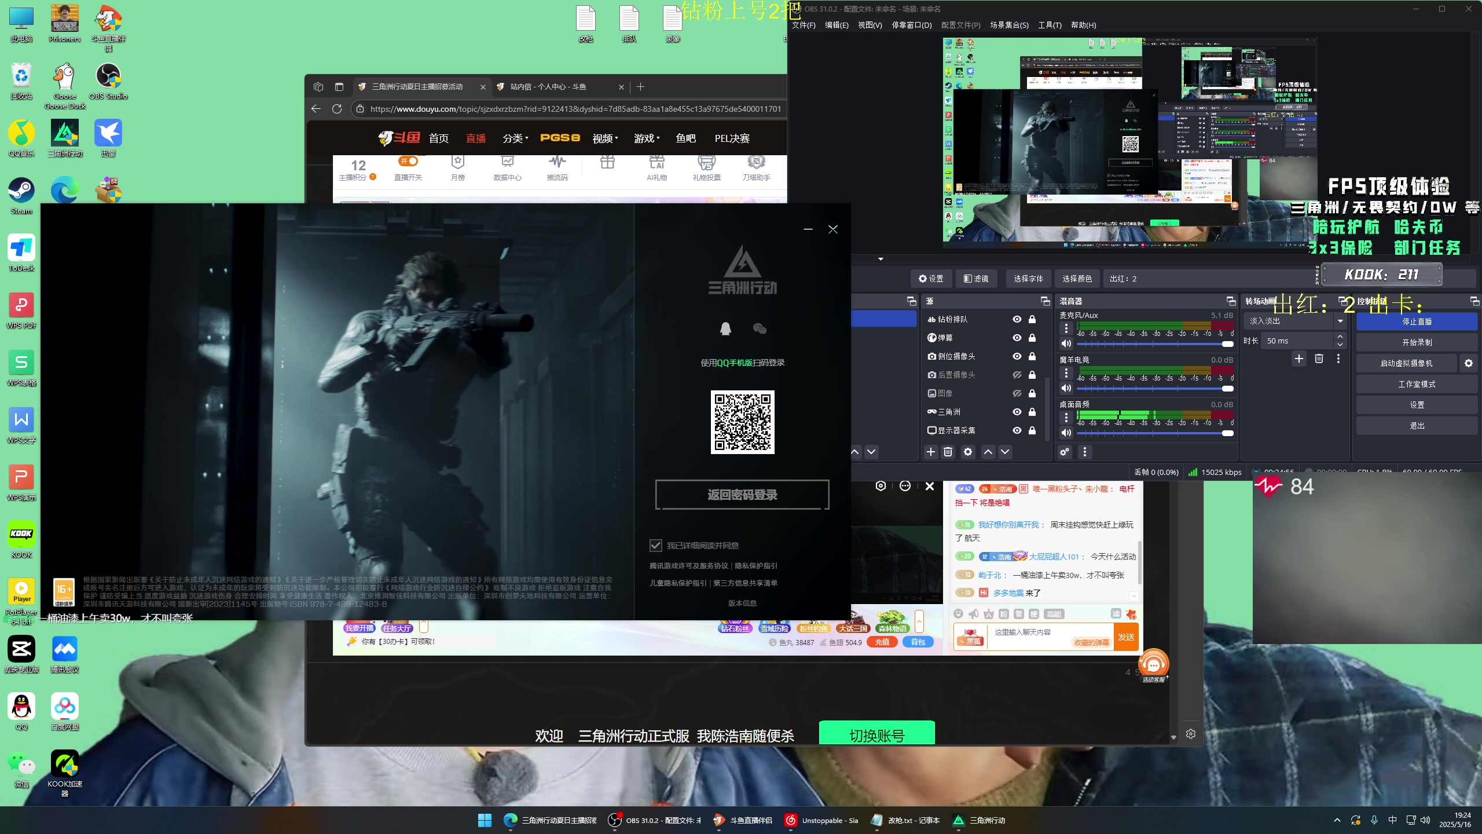Show the 图像 source
The height and width of the screenshot is (834, 1482).
1017,393
